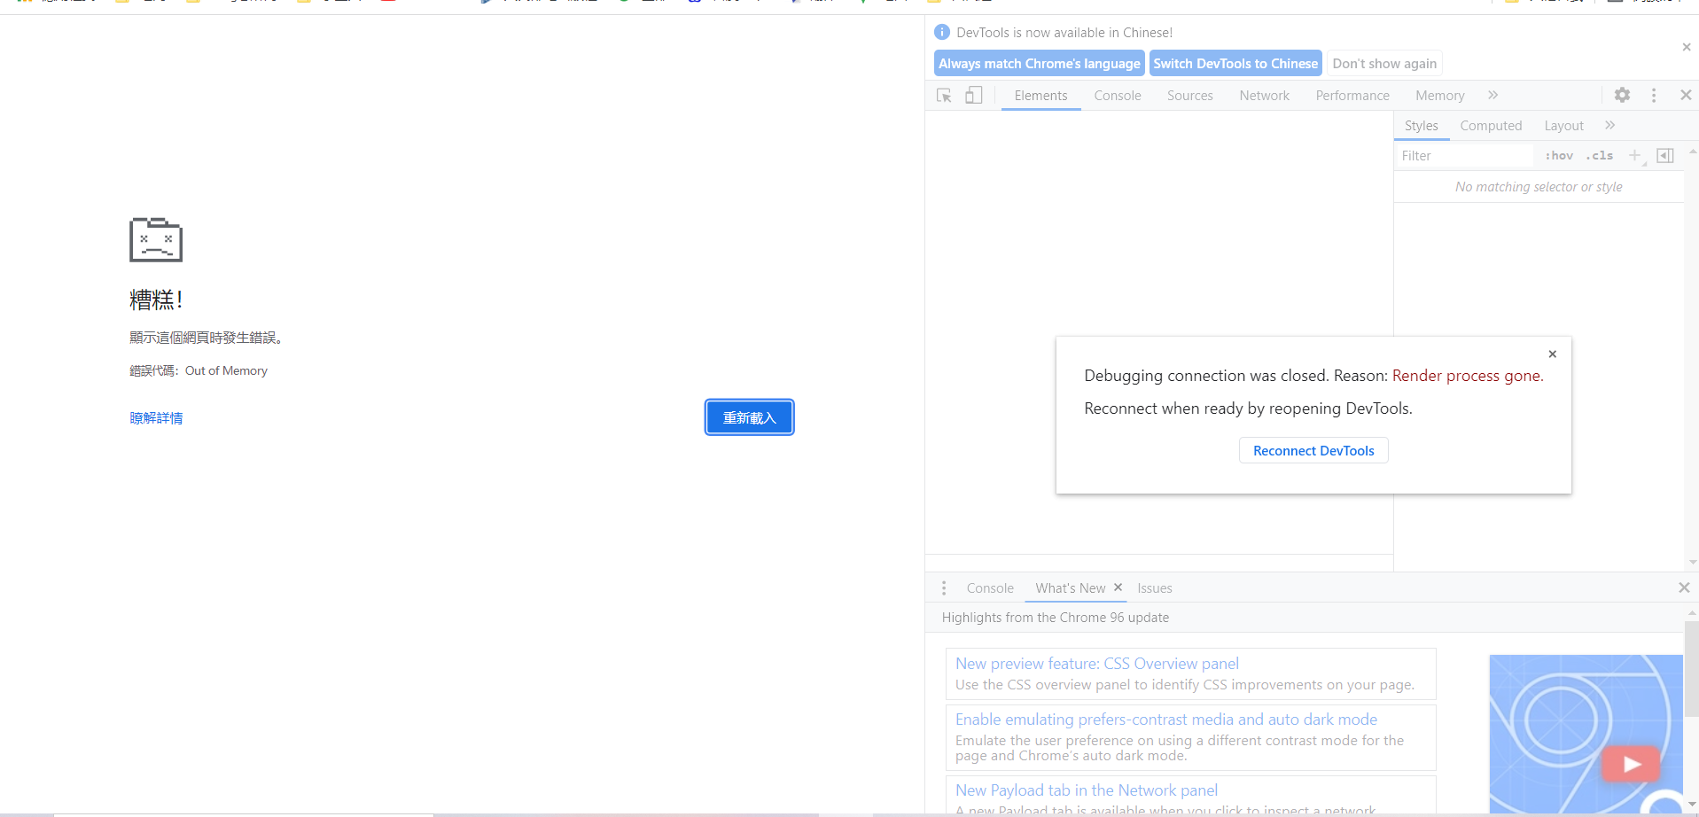1699x817 pixels.
Task: Click Don't show again button
Action: click(x=1384, y=63)
